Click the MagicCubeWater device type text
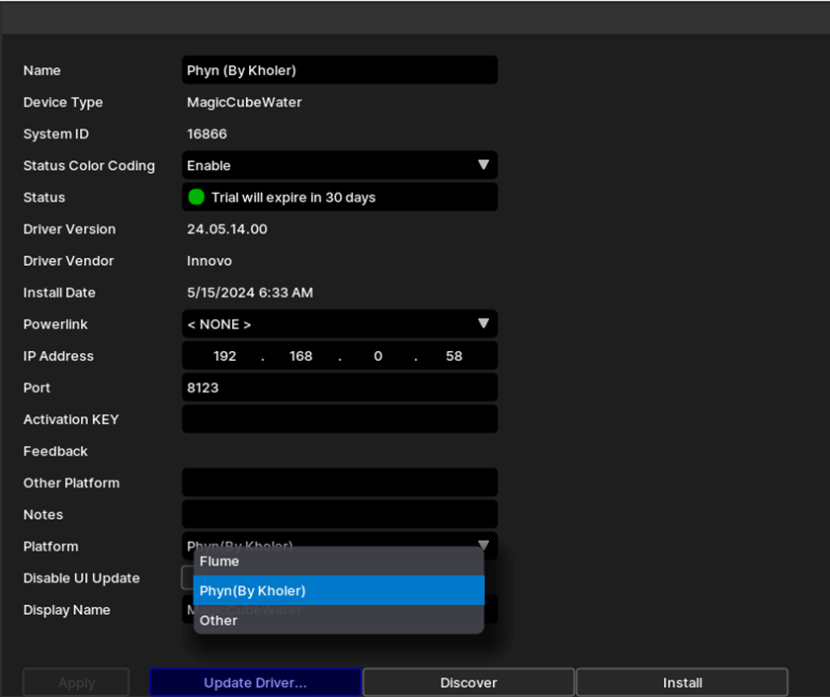Image resolution: width=830 pixels, height=697 pixels. click(x=244, y=102)
